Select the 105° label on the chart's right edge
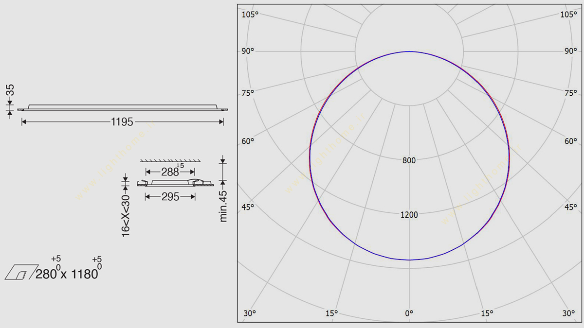Image resolution: width=584 pixels, height=328 pixels. pyautogui.click(x=568, y=15)
